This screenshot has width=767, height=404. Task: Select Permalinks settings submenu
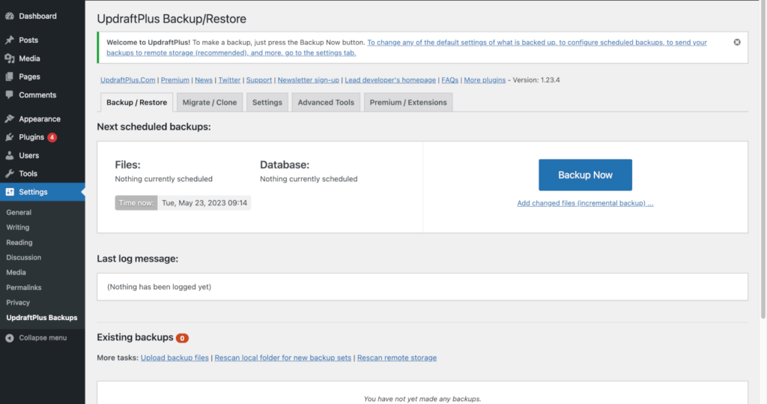pos(23,288)
